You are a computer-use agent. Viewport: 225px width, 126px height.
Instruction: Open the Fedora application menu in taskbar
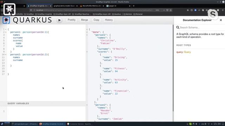(2, 124)
